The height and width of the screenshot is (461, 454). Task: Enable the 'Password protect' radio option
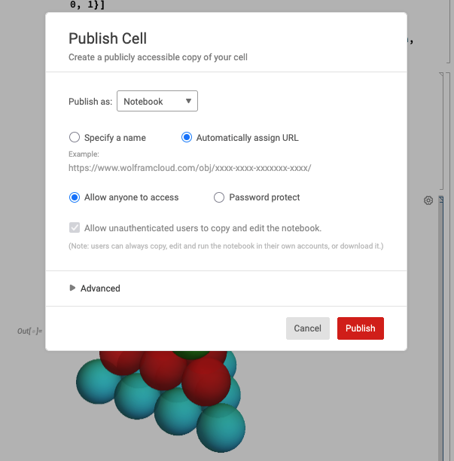click(219, 197)
